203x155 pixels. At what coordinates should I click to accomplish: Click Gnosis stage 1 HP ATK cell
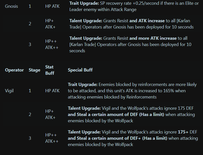click(52, 6)
